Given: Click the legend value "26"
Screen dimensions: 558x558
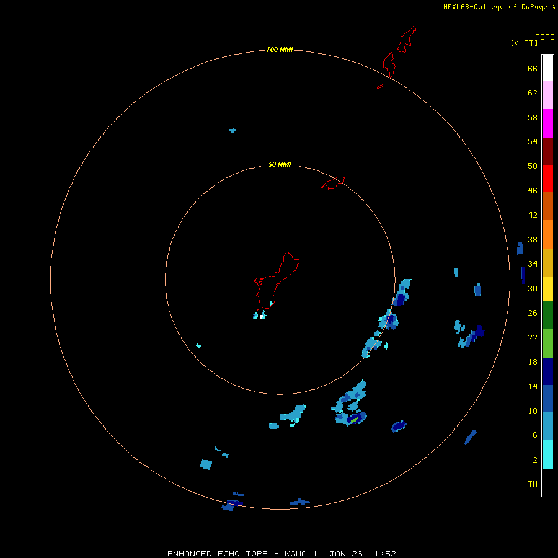Looking at the screenshot, I should pyautogui.click(x=533, y=313).
